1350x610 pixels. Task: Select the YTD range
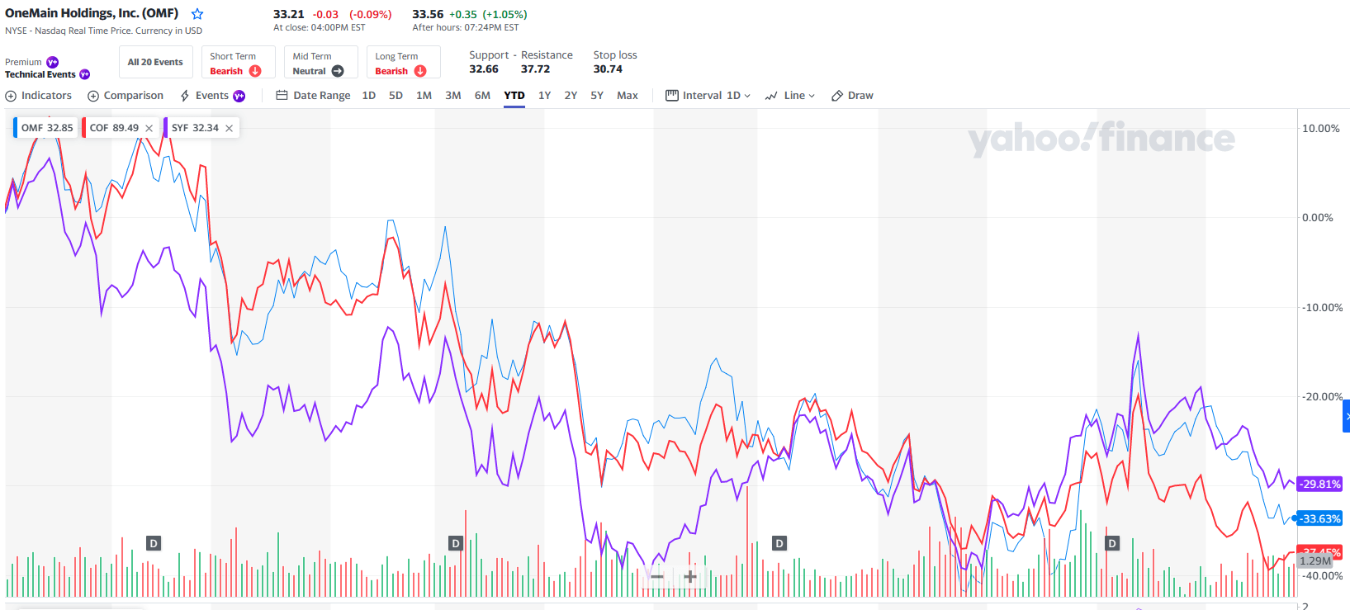(514, 96)
